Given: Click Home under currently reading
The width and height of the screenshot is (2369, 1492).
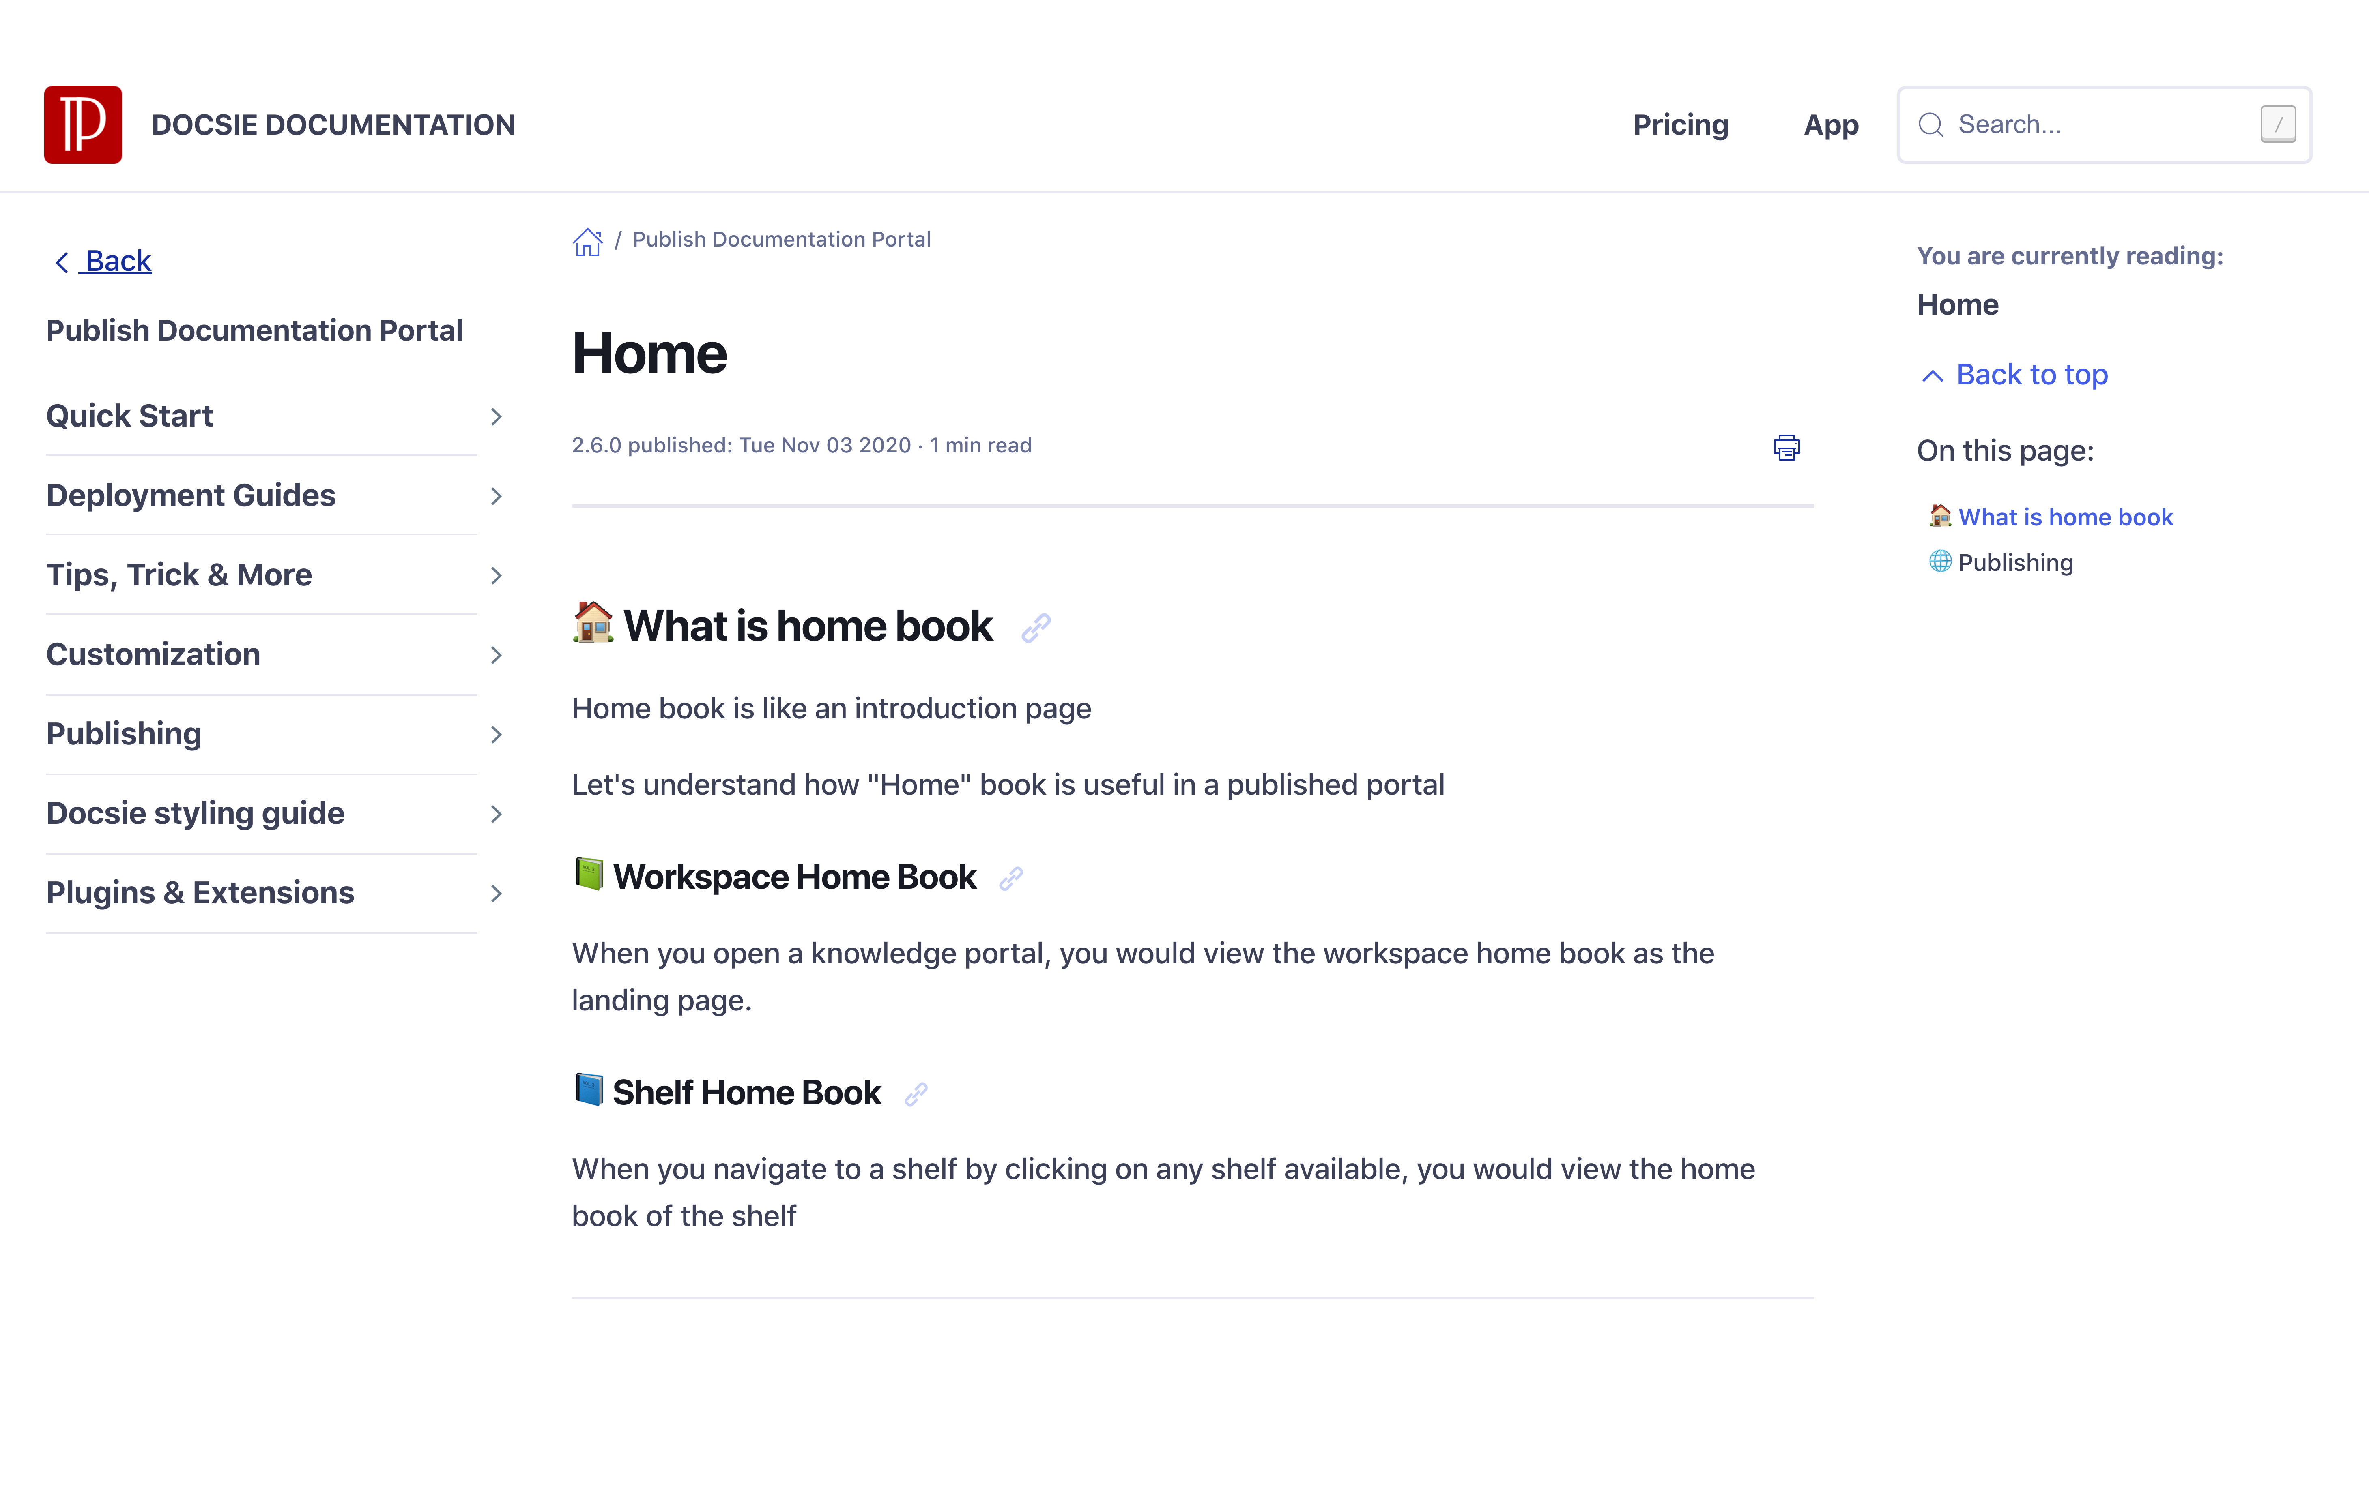Looking at the screenshot, I should [1958, 305].
